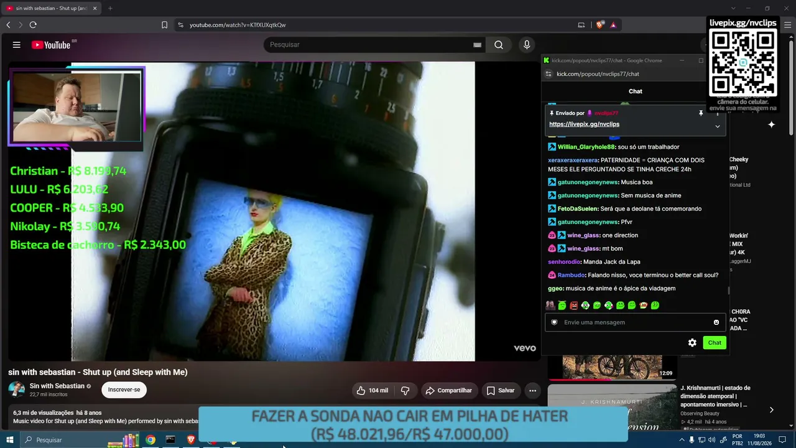Open the emote picker in message box
This screenshot has width=796, height=448.
(716, 322)
